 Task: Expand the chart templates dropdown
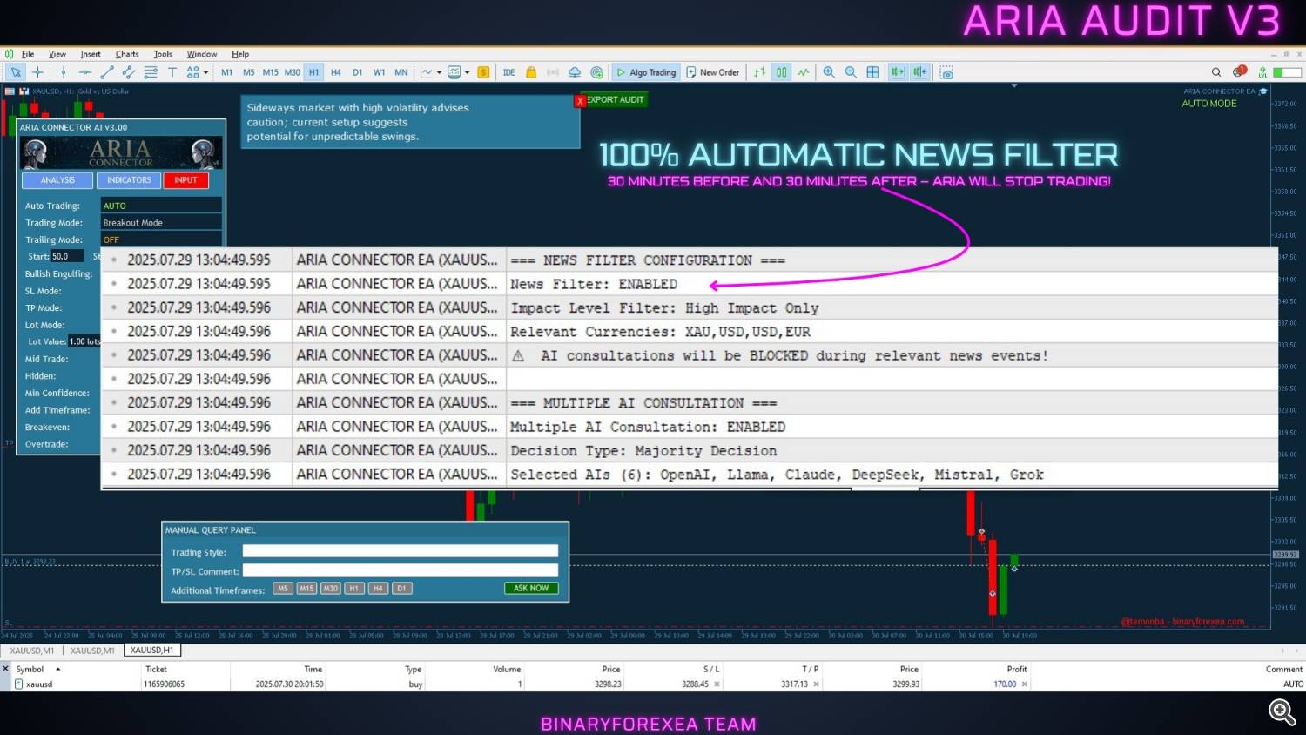pyautogui.click(x=467, y=72)
